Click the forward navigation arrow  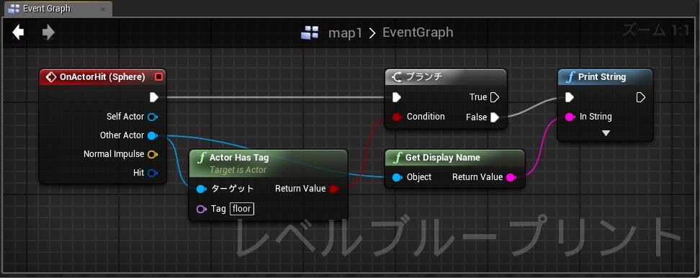coord(48,32)
